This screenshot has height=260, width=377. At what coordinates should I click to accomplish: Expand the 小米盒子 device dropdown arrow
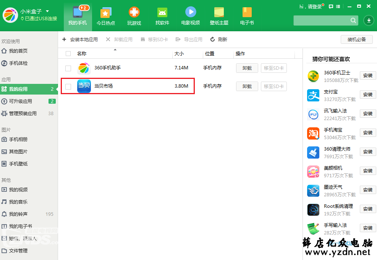[47, 11]
